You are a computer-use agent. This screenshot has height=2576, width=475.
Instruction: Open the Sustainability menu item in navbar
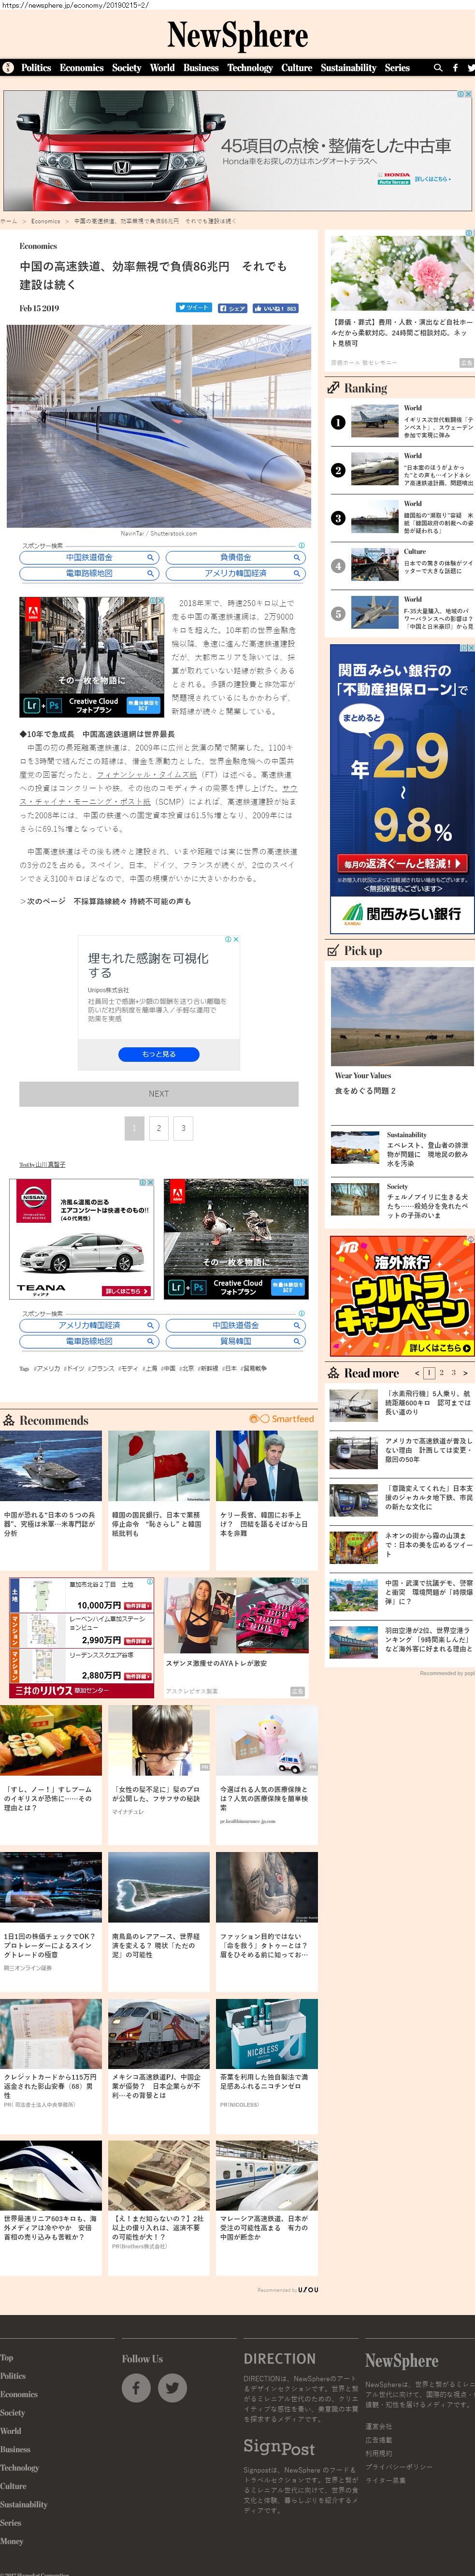coord(349,68)
